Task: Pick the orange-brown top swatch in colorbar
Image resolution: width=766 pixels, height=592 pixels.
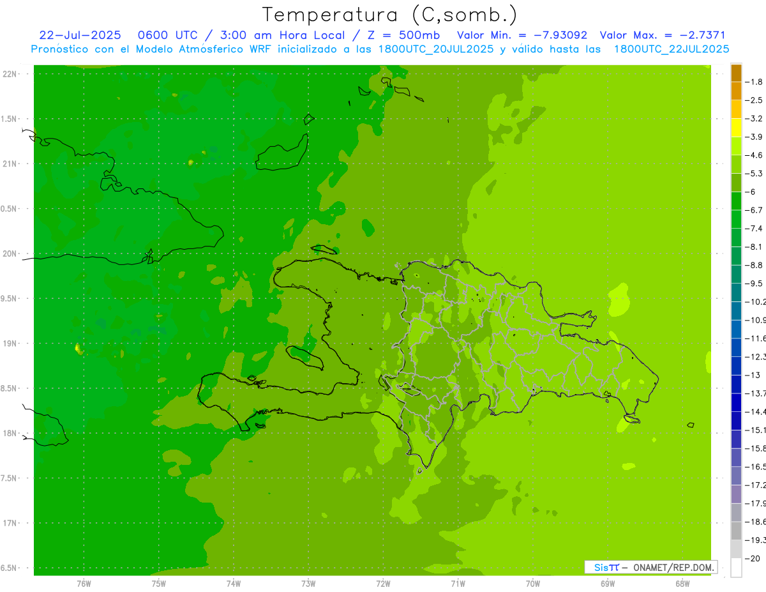Action: (x=736, y=73)
